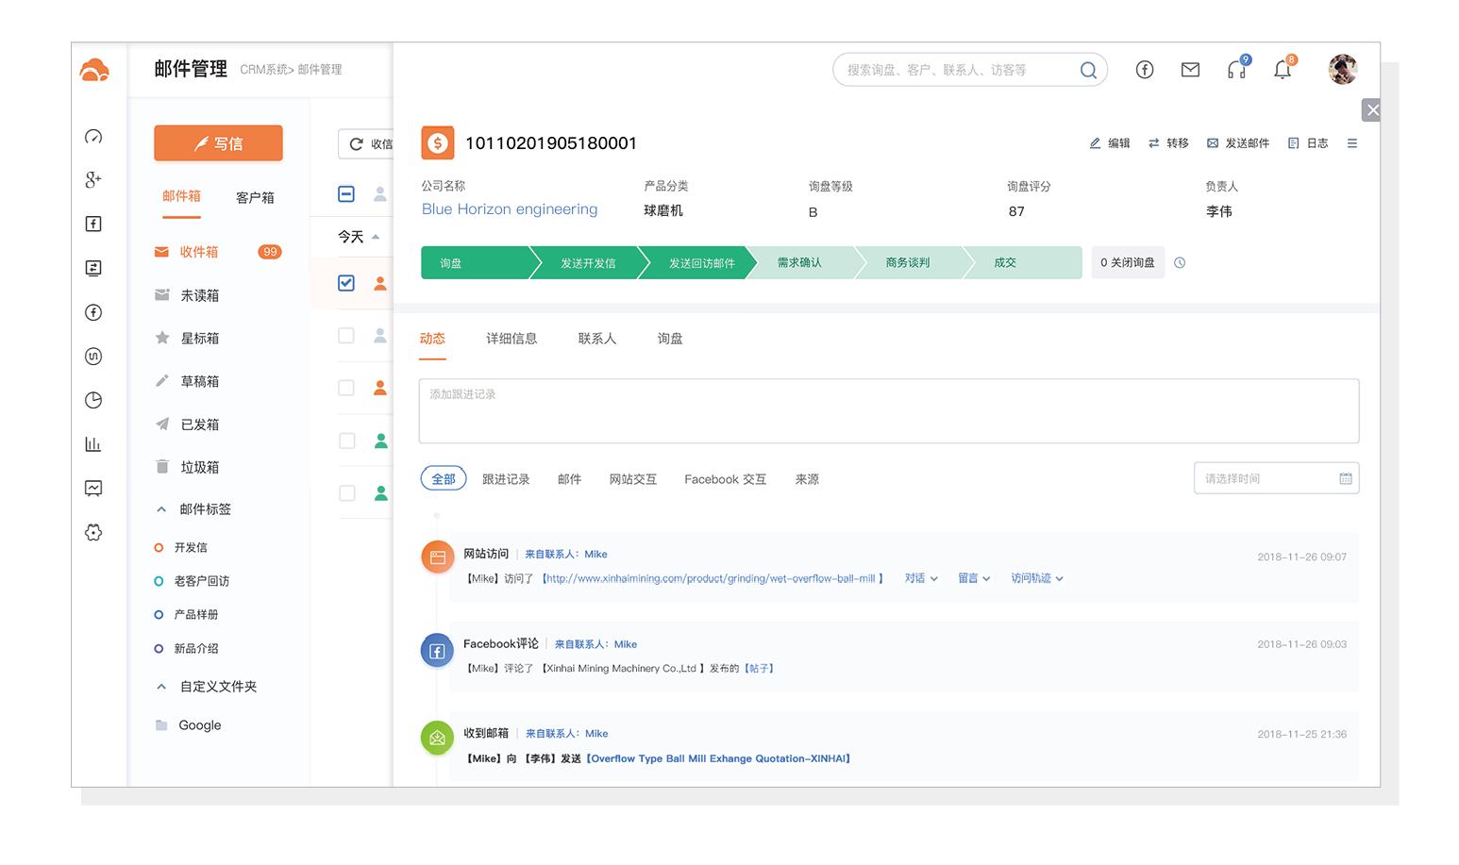Open Google Plus icon in left sidebar
The width and height of the screenshot is (1459, 865).
click(x=93, y=179)
